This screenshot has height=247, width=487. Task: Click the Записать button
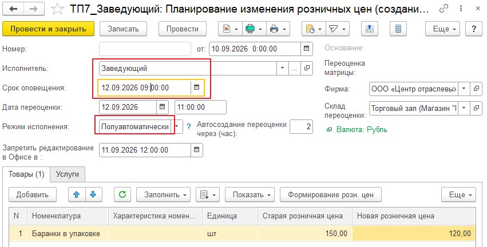(x=123, y=29)
